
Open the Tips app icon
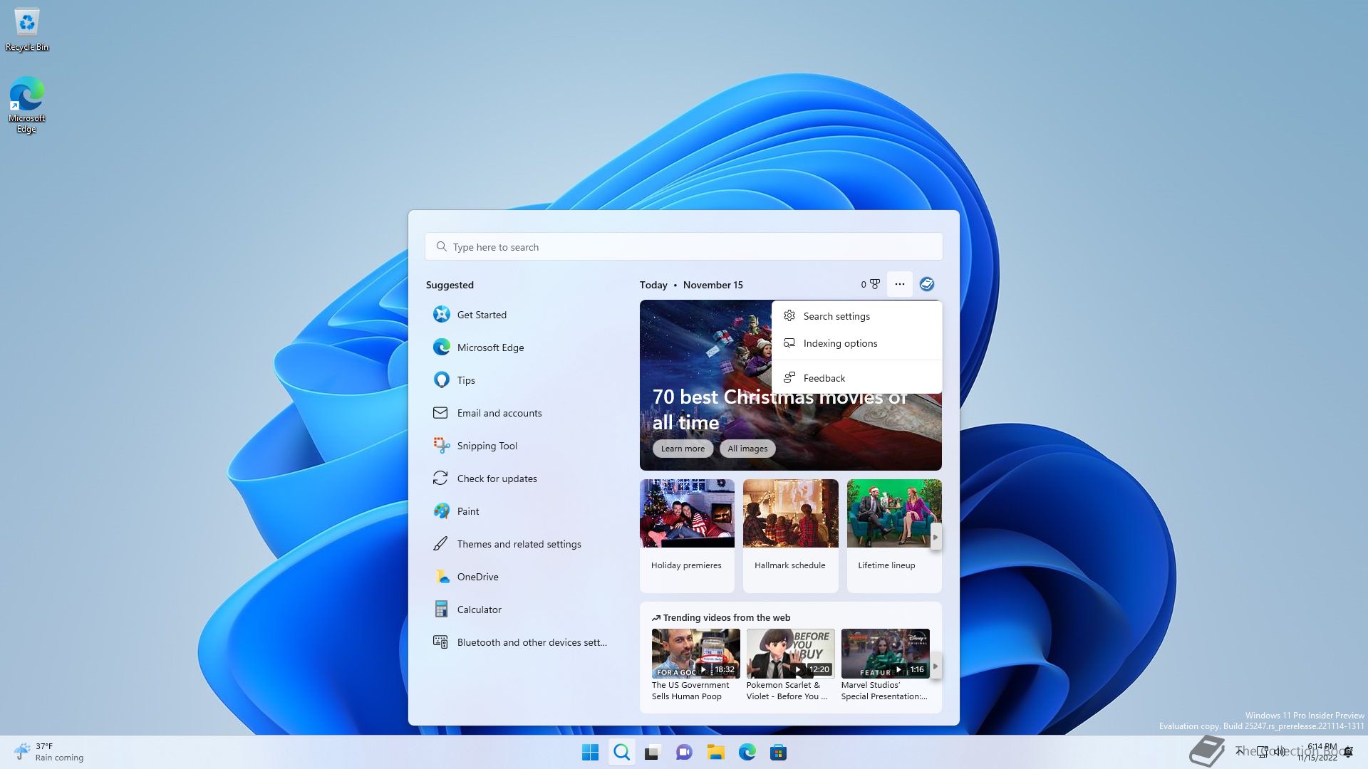pos(441,380)
